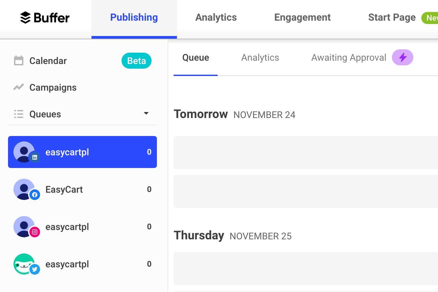The width and height of the screenshot is (438, 292).
Task: Select the Queue sub-tab
Action: (x=196, y=58)
